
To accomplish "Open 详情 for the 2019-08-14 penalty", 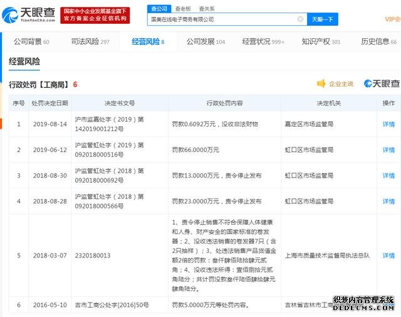I will (388, 124).
